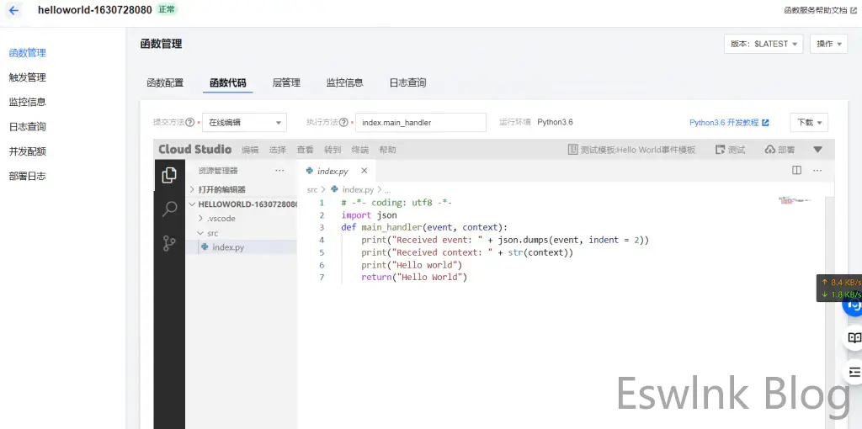
Task: Click the back arrow next to helloworld title
Action: (13, 10)
